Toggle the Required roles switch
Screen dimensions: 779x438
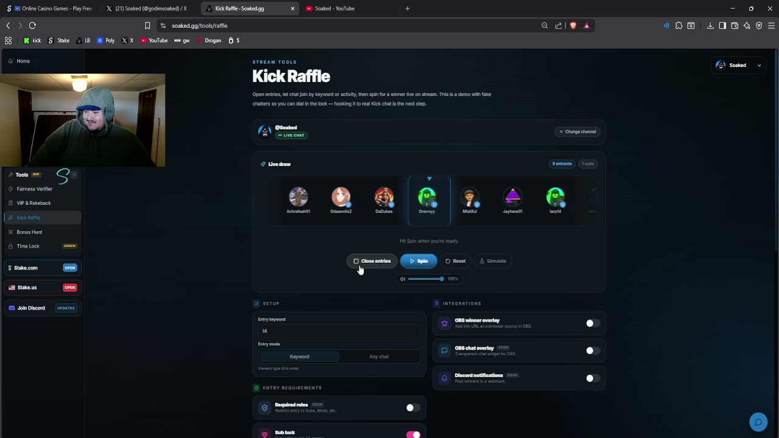tap(413, 408)
